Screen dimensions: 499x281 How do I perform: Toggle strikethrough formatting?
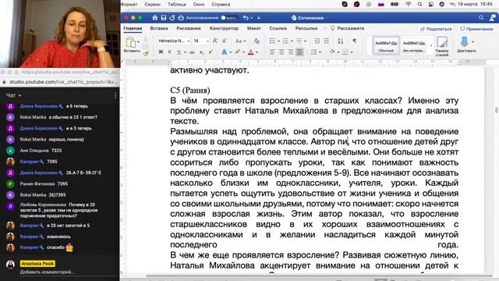pyautogui.click(x=192, y=52)
